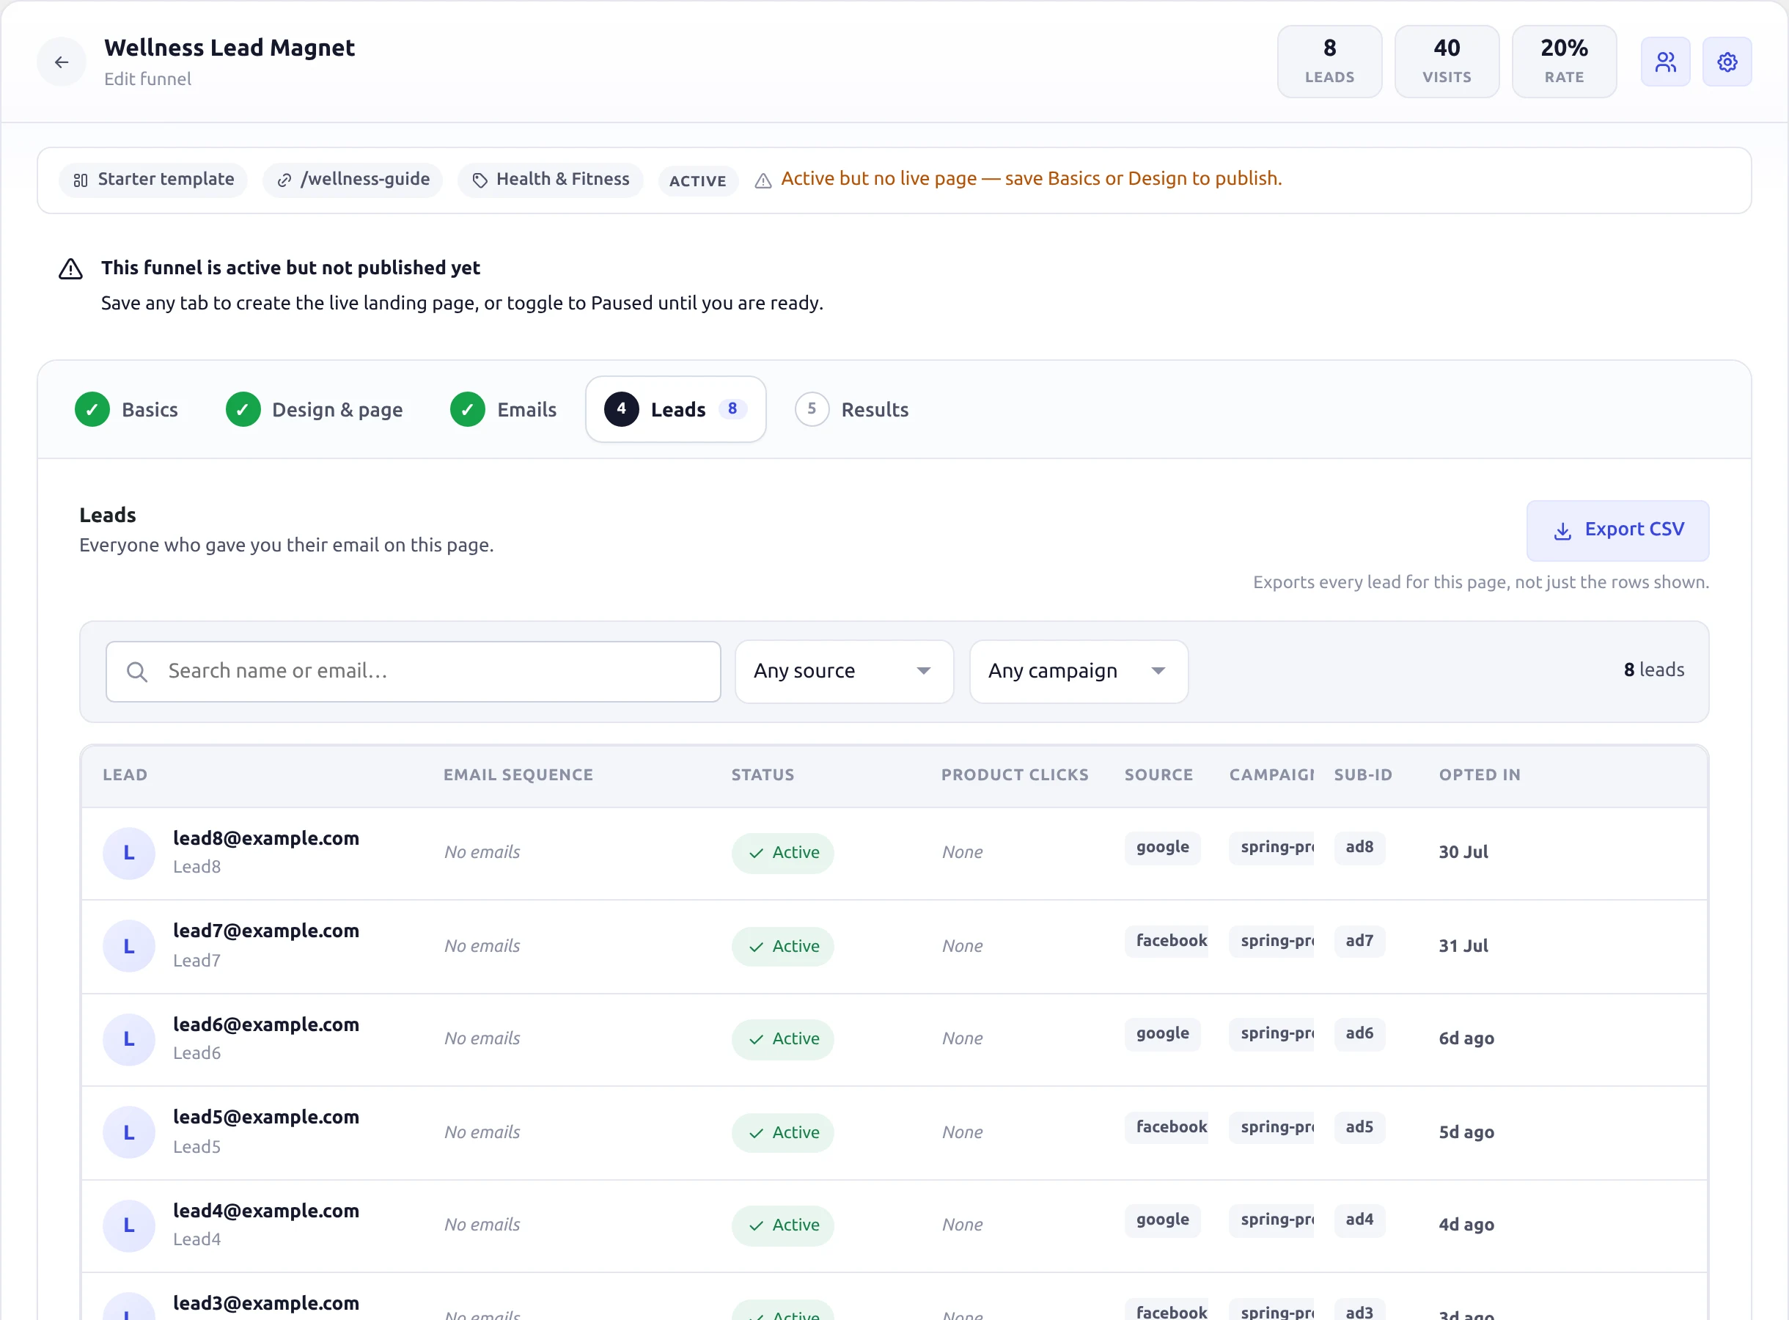
Task: Click the OPTED IN column header
Action: (1480, 774)
